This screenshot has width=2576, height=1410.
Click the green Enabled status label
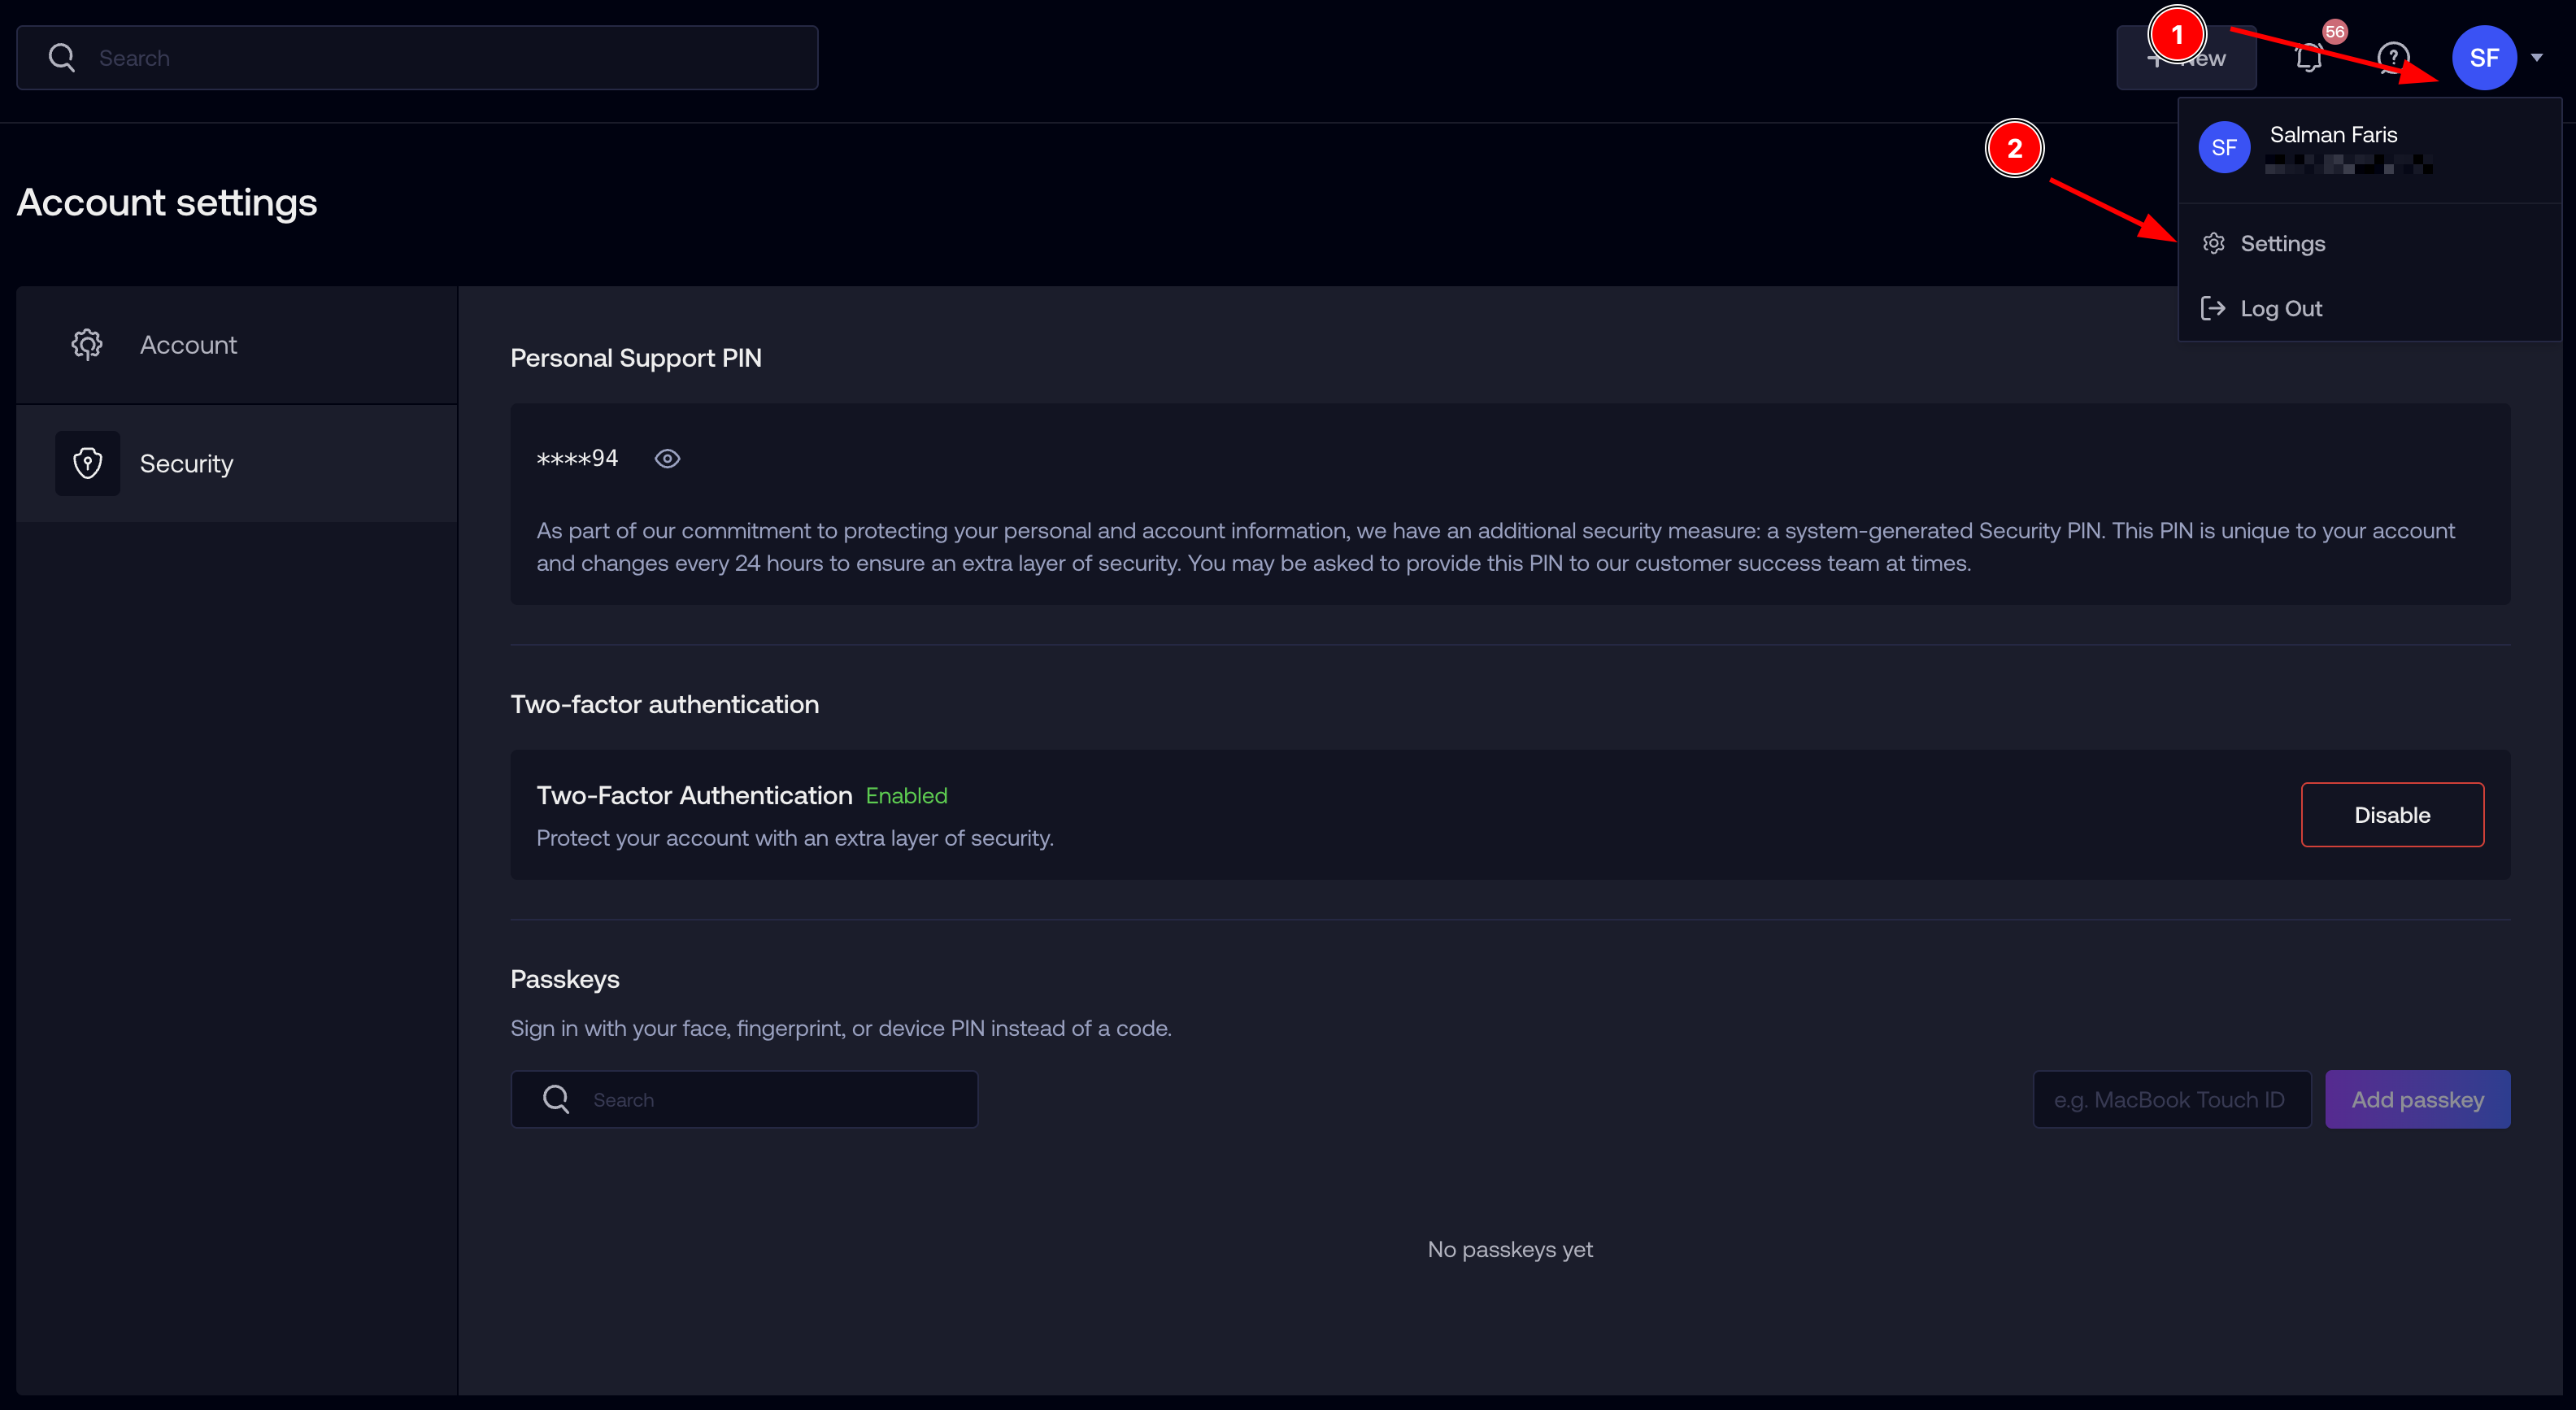click(906, 796)
